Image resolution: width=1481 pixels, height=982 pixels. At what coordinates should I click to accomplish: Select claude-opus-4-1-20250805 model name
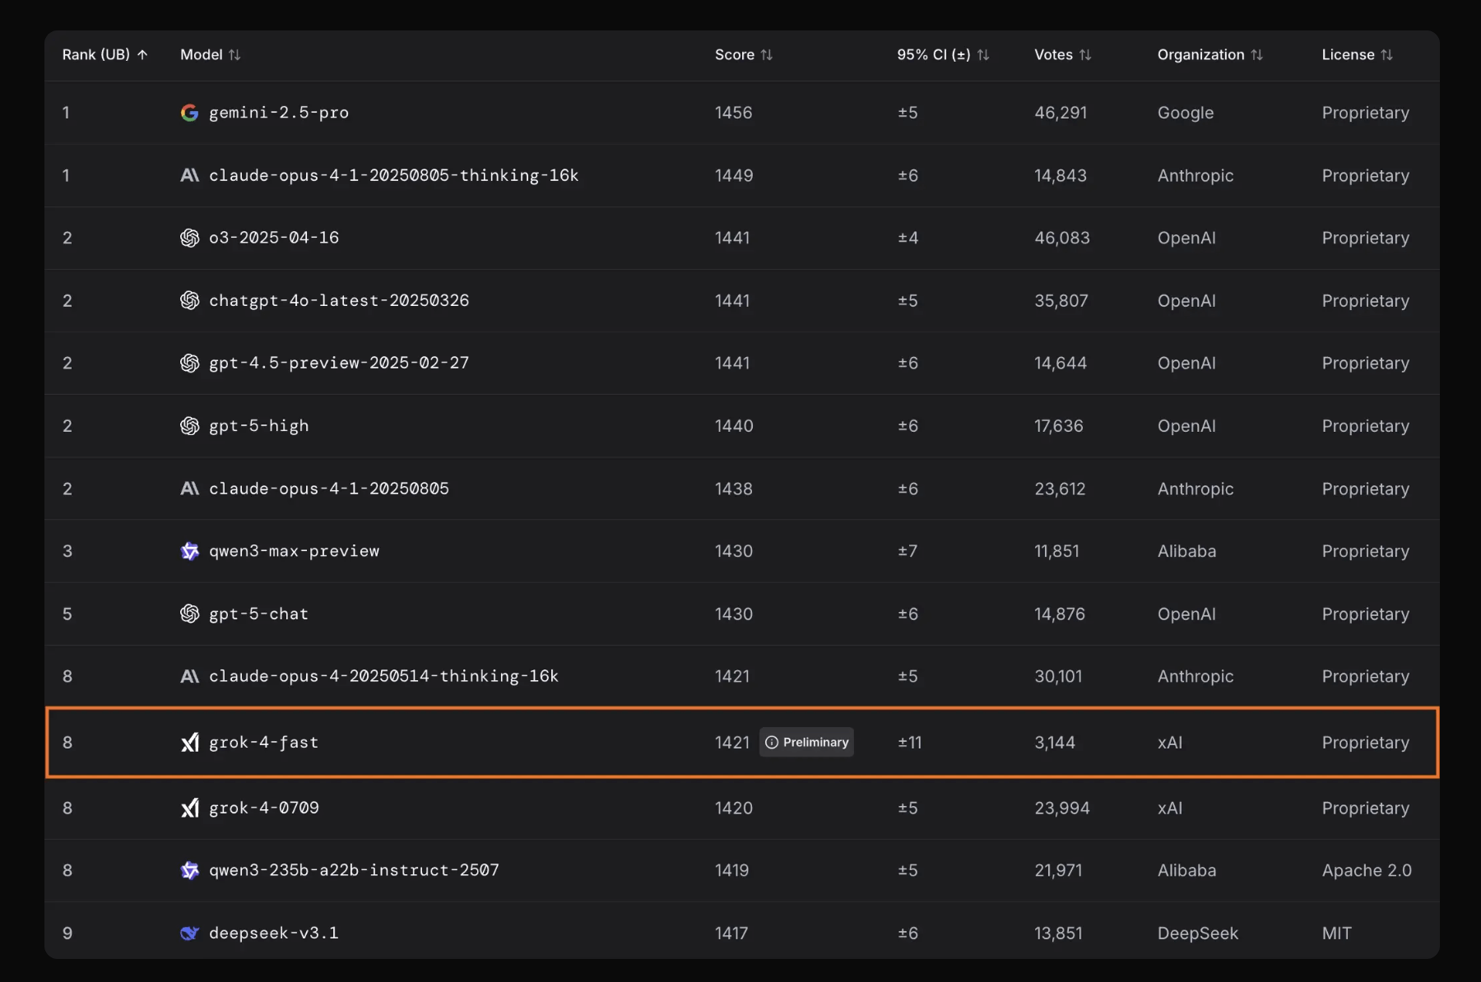[x=329, y=489]
